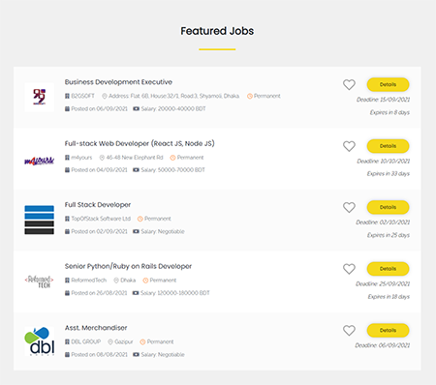Screen dimensions: 436x385
Task: Open Senior Python/Ruby on Rails Developer title
Action: coord(128,266)
